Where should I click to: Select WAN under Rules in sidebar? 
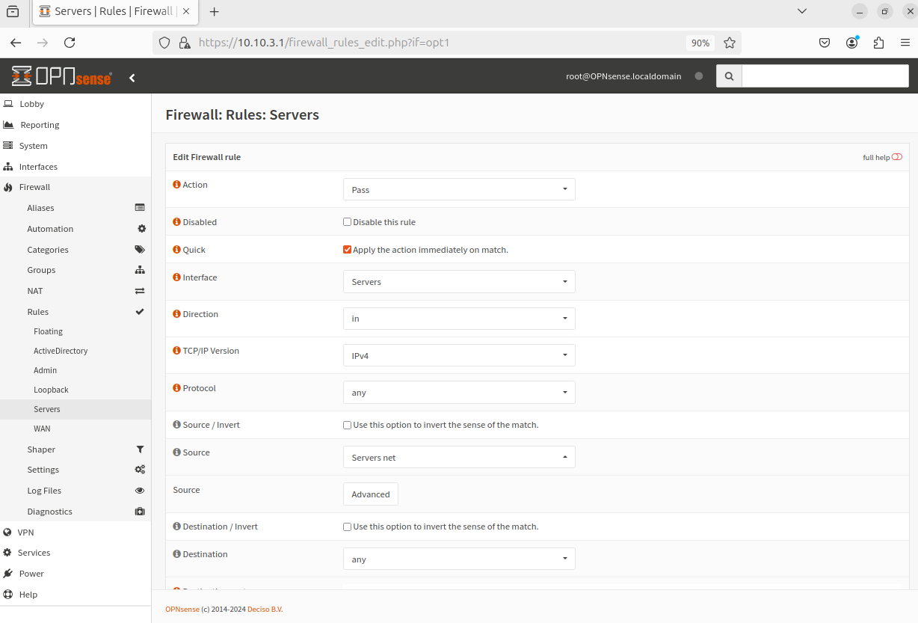click(42, 429)
